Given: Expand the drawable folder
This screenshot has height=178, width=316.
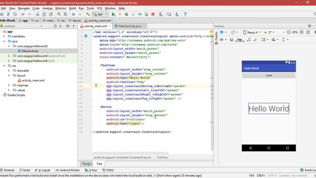Looking at the screenshot, I should 9,71.
